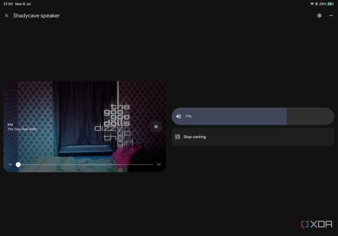Click the Mon 6 Jul date in status bar
Viewport: 338px width, 236px height.
tap(23, 4)
